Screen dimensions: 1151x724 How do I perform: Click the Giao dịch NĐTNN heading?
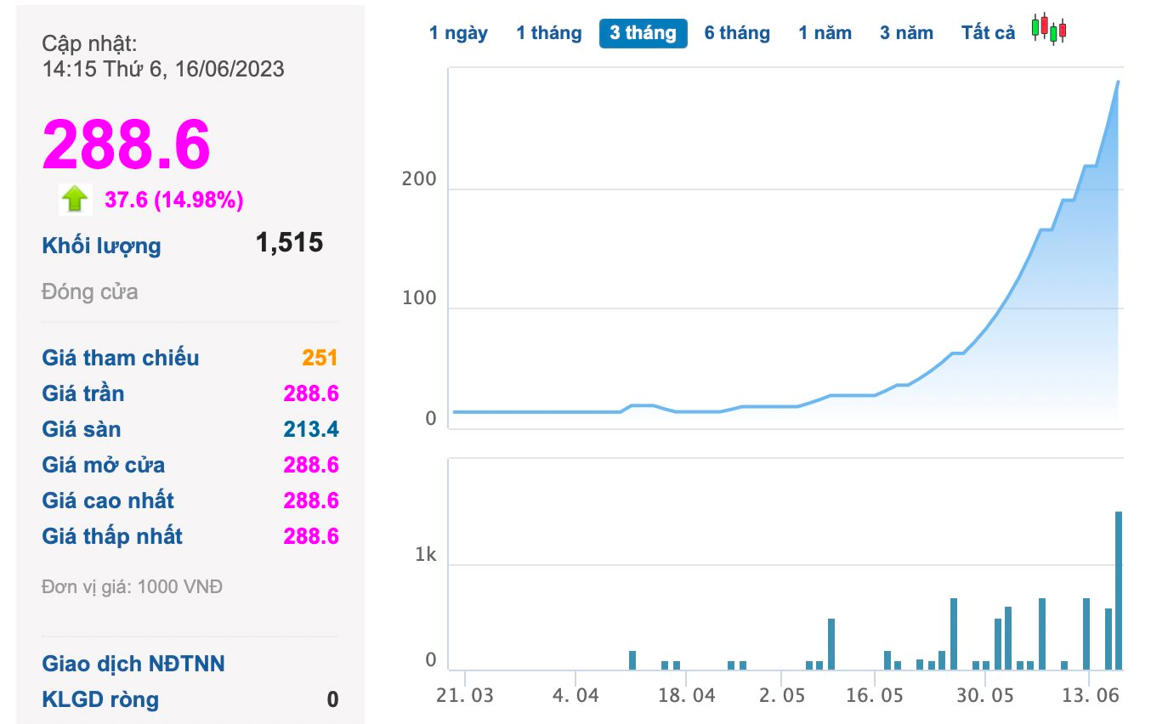133,664
